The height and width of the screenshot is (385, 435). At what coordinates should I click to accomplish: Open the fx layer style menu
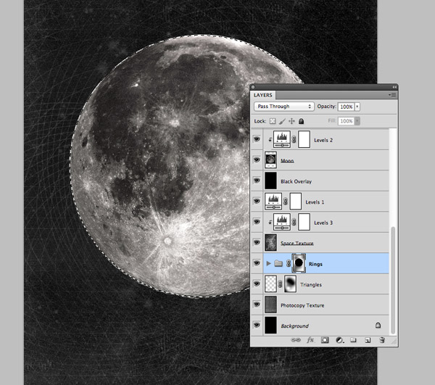[x=310, y=339]
